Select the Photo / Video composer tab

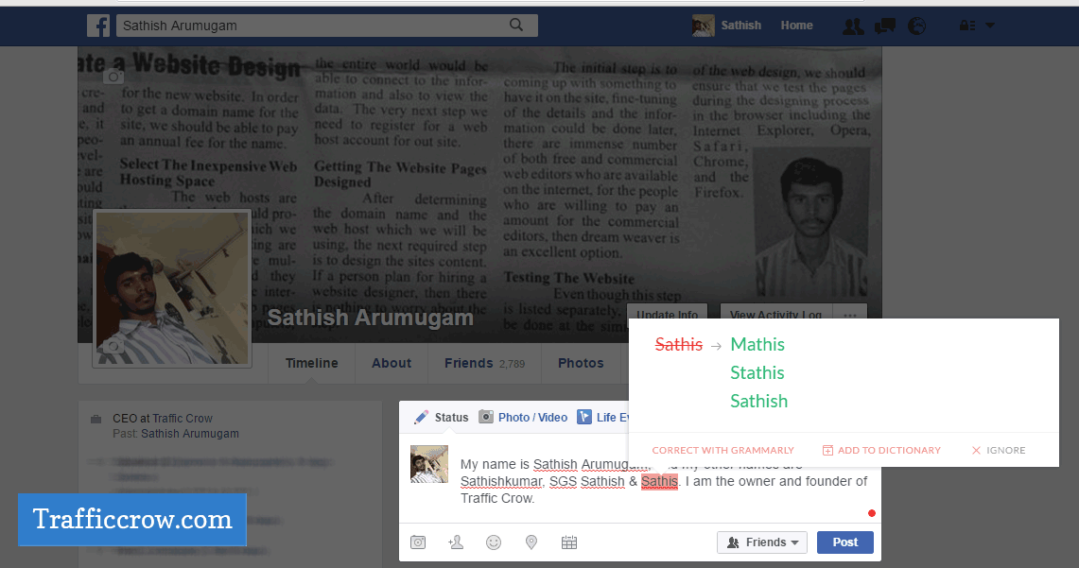pyautogui.click(x=523, y=418)
